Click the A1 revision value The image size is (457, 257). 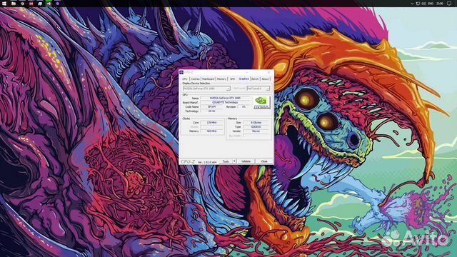point(243,107)
